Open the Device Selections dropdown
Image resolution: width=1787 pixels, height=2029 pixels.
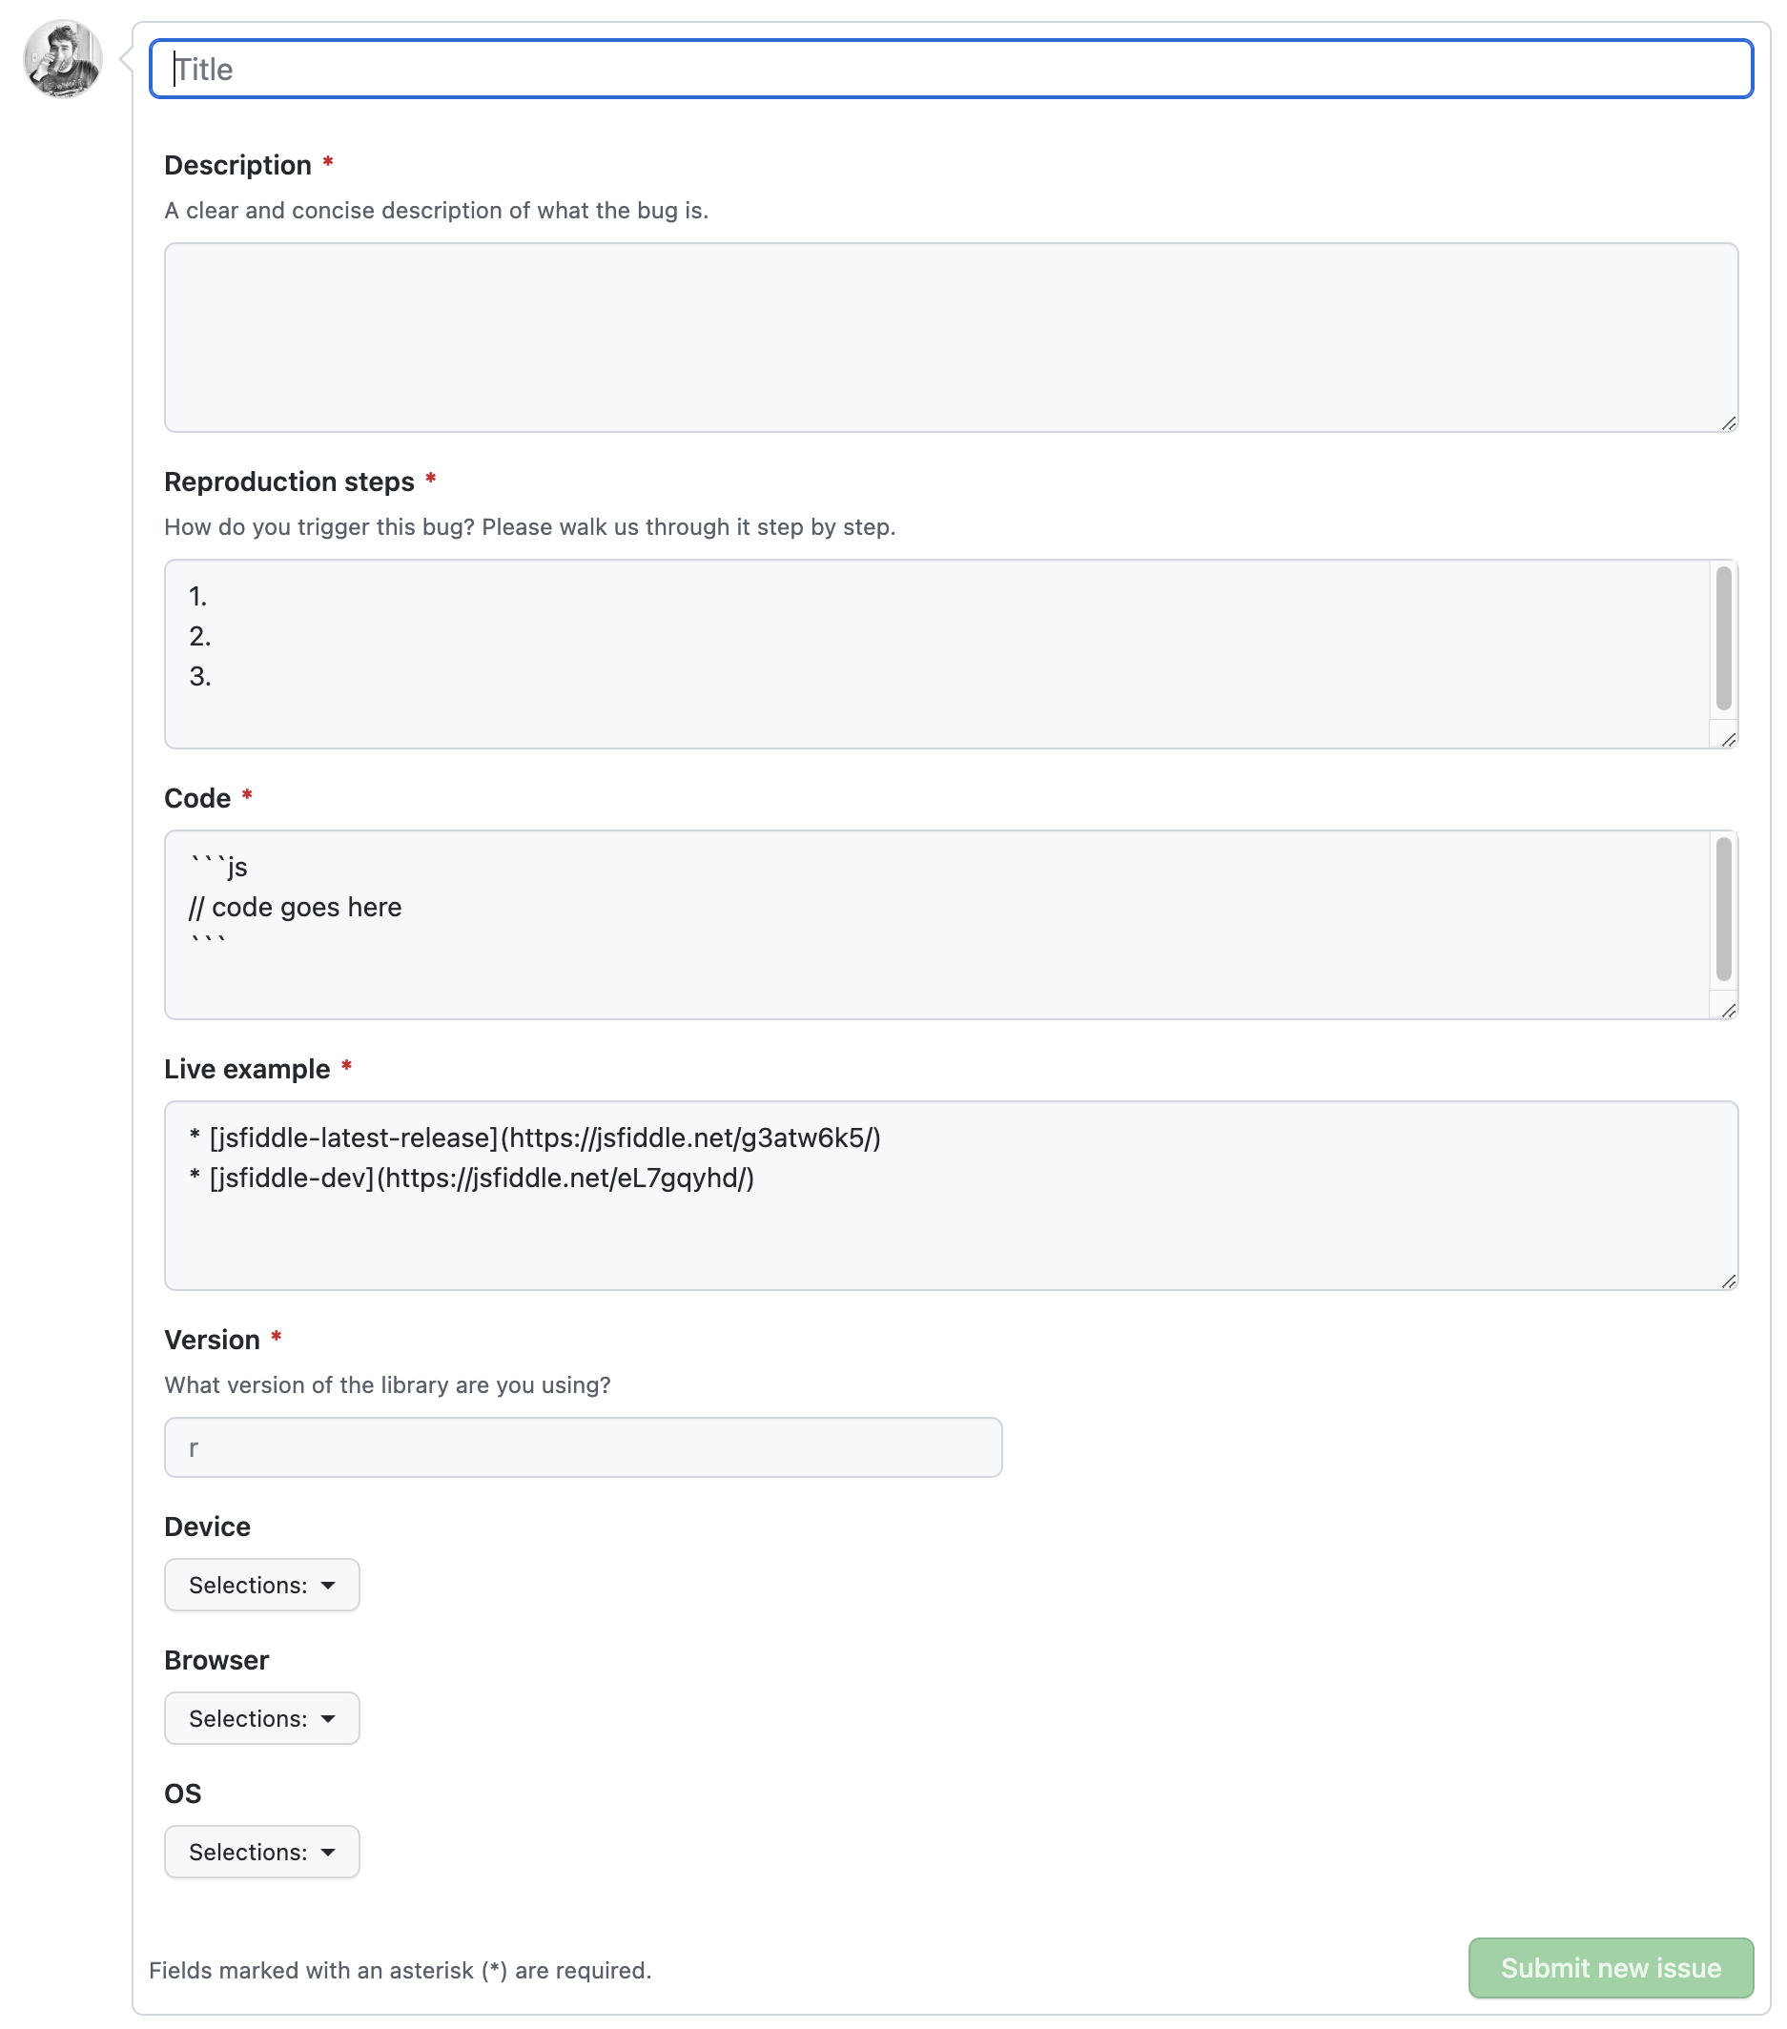261,1586
